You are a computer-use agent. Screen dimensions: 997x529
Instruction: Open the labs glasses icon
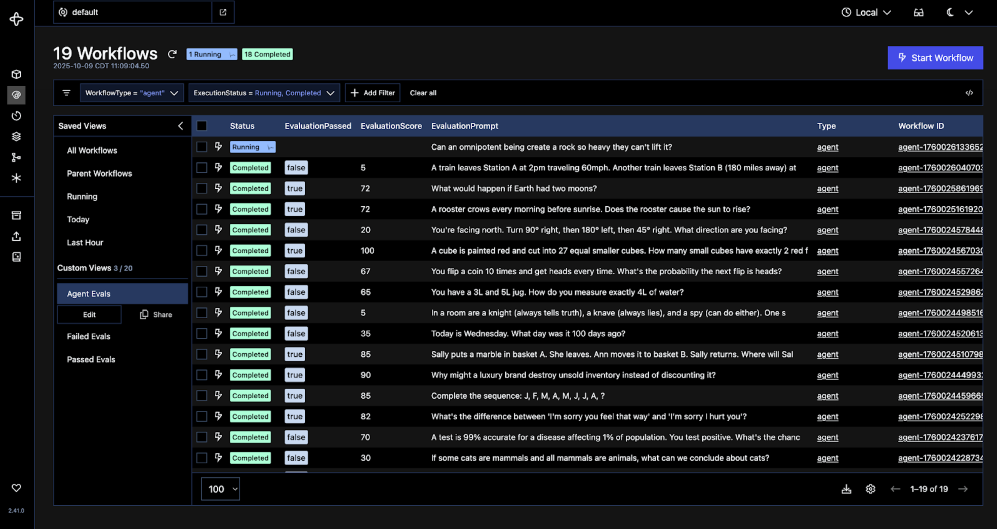pyautogui.click(x=918, y=13)
